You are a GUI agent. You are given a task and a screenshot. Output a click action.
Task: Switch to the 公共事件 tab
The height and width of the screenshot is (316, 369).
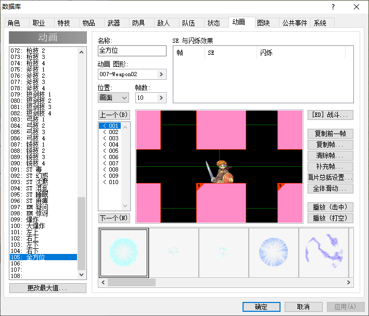pos(295,23)
